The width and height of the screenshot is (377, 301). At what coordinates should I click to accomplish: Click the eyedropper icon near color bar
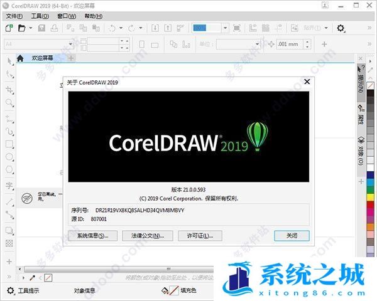pos(32,278)
